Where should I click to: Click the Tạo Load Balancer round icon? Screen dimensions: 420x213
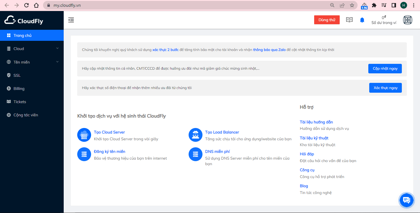coord(195,135)
